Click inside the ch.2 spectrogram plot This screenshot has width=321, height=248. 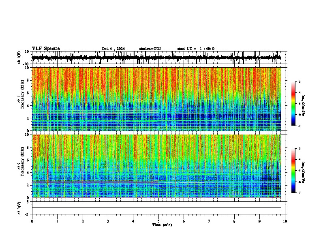point(156,166)
